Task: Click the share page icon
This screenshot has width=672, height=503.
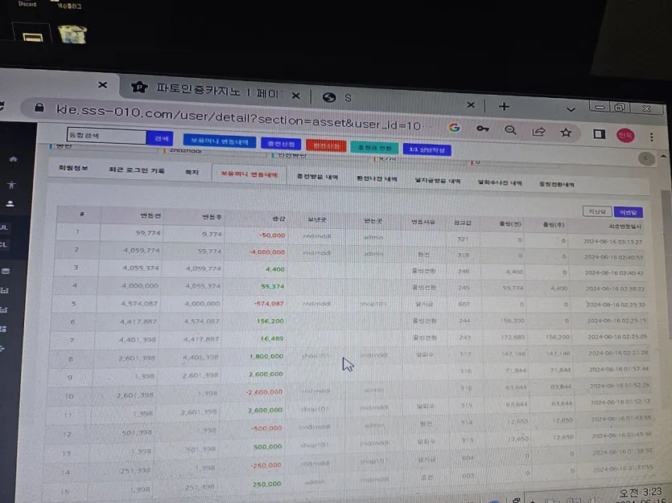Action: click(538, 131)
